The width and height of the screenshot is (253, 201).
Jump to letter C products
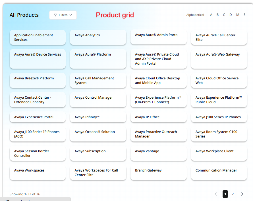point(224,15)
